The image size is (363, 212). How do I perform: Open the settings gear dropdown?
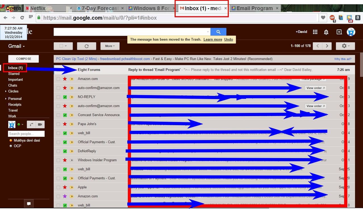[x=345, y=46]
